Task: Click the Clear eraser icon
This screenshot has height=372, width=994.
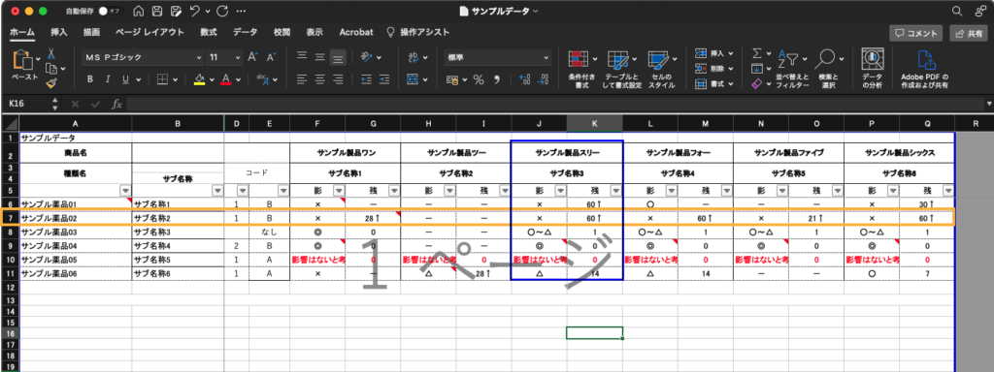Action: [756, 83]
